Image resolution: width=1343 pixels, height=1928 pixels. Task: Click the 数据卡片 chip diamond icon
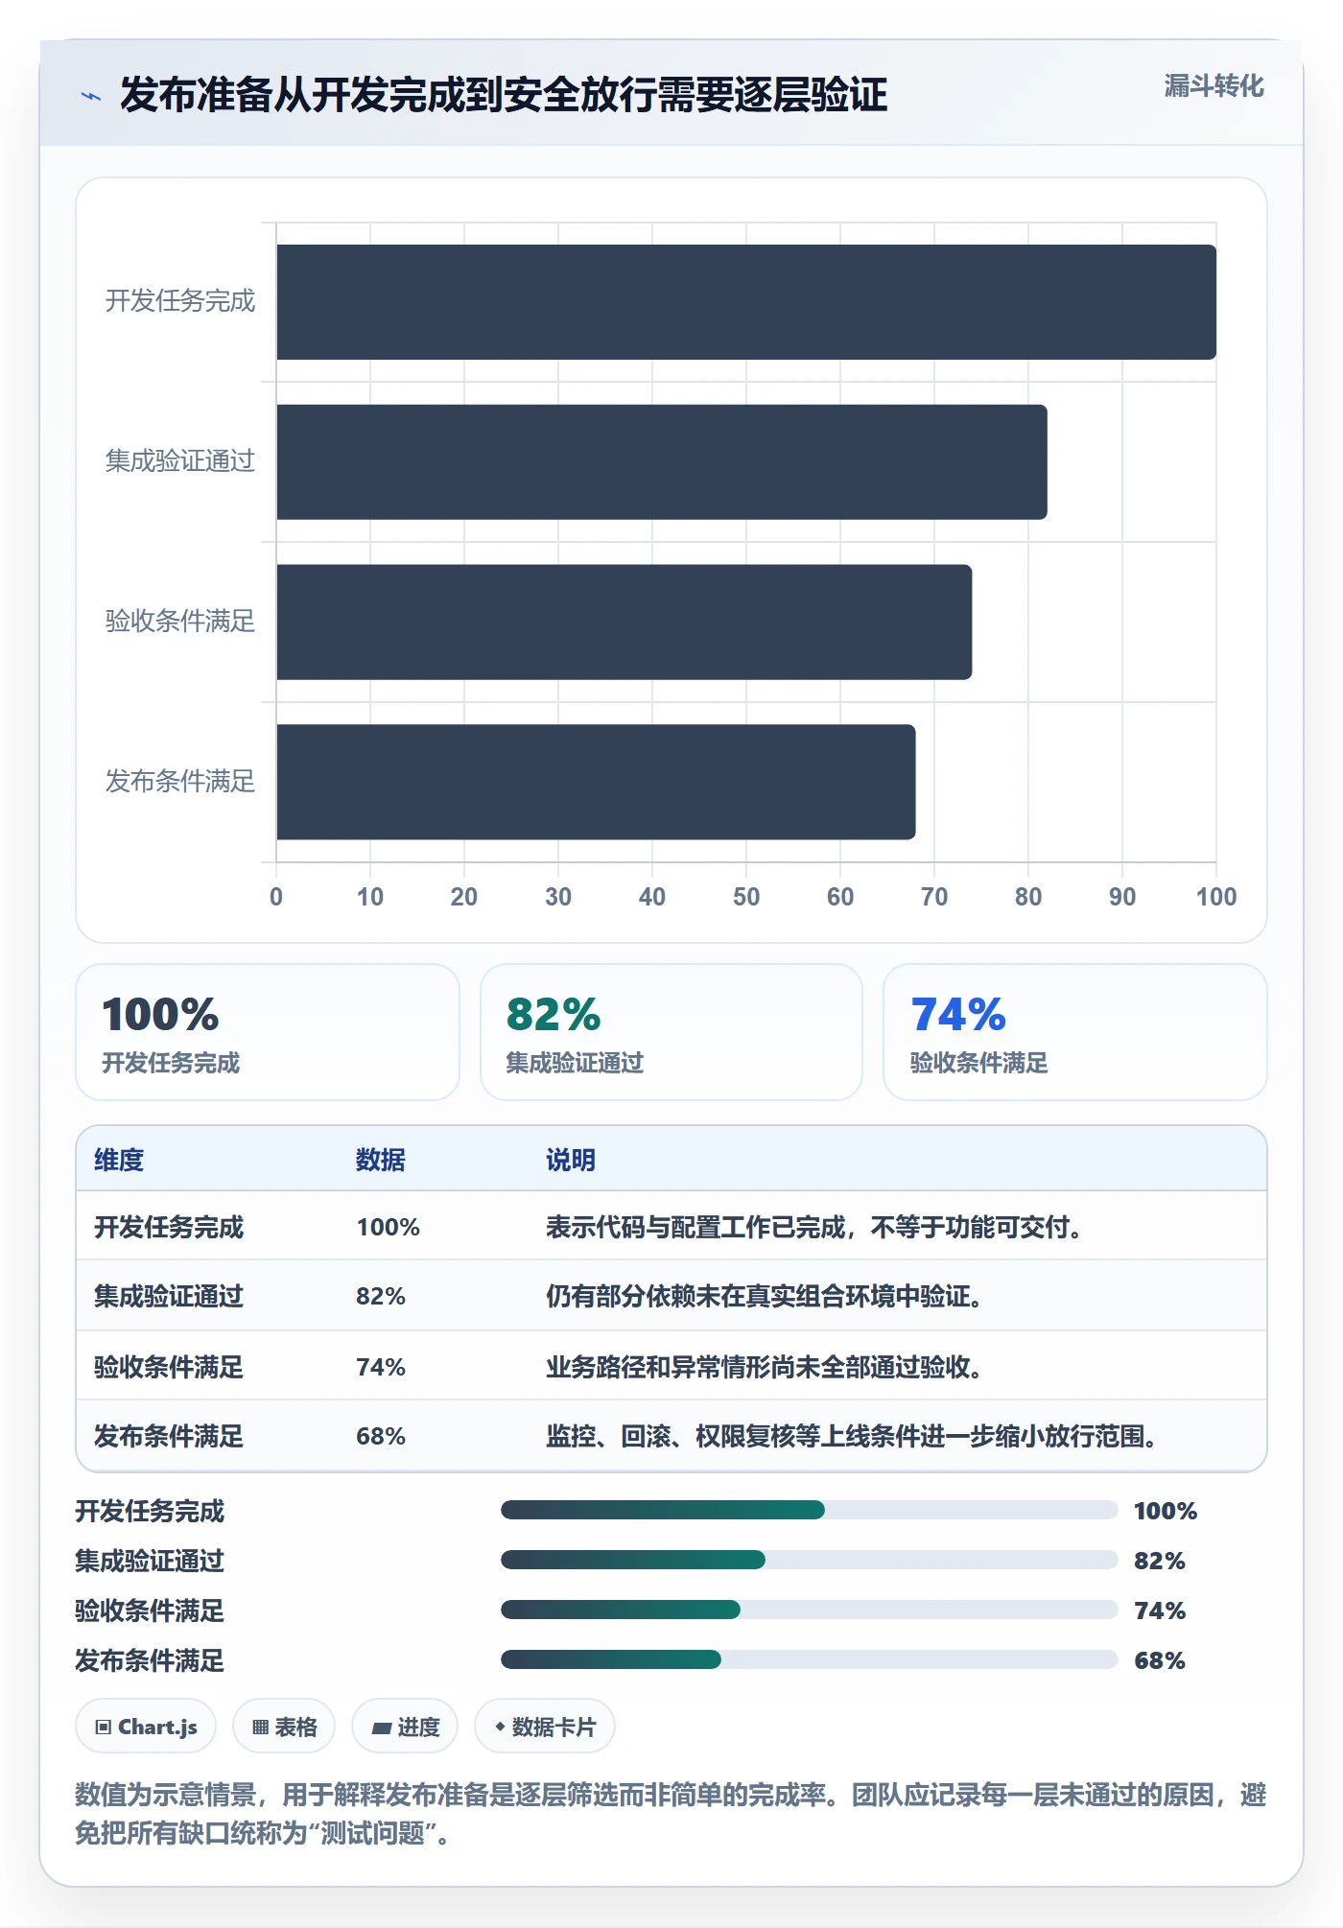500,1727
